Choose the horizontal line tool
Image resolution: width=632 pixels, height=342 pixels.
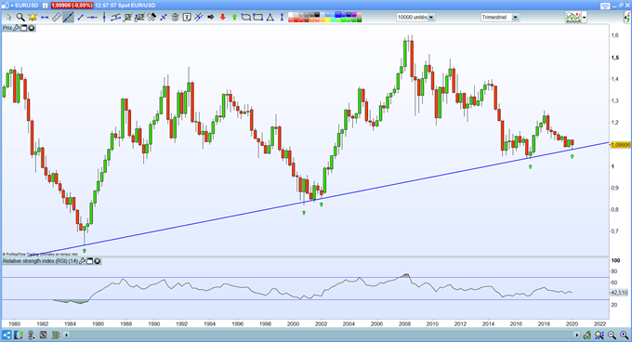[x=92, y=18]
